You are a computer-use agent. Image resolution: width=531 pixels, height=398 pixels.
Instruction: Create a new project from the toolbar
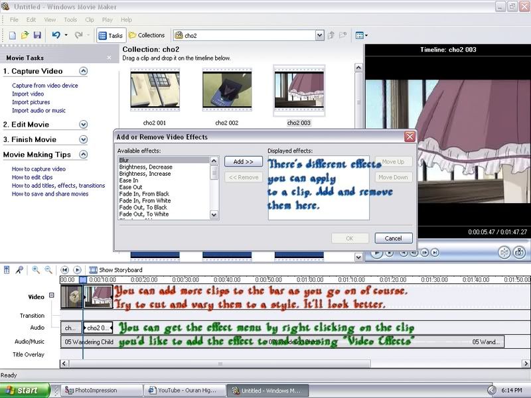tap(12, 35)
